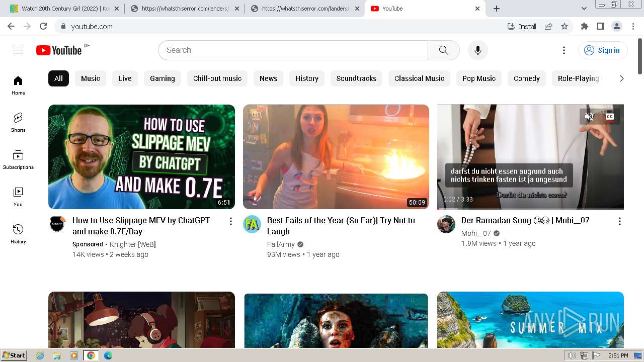The image size is (644, 362).
Task: Select the News filter chip
Action: pyautogui.click(x=268, y=78)
